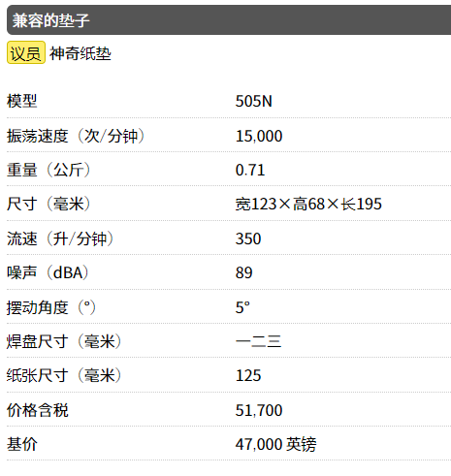The width and height of the screenshot is (451, 476).
Task: Click the 神奇纸垫 pad link
Action: click(x=81, y=53)
